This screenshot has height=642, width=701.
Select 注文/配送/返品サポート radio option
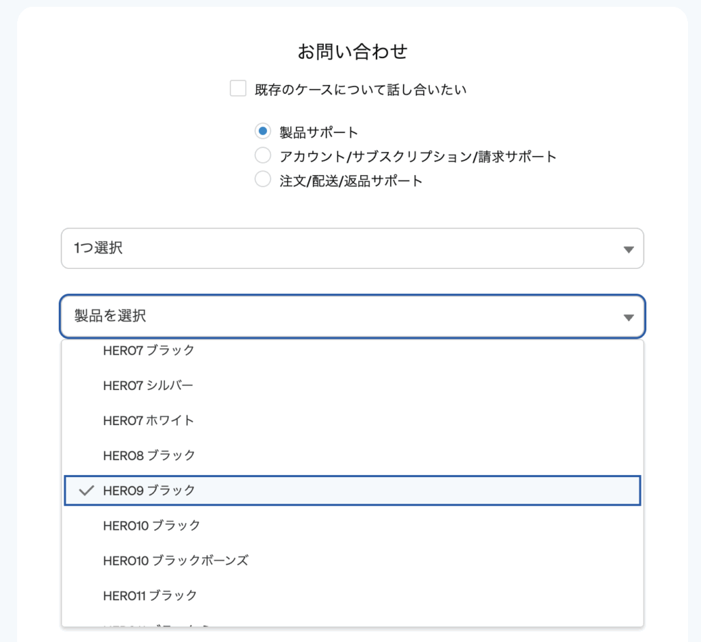pos(262,180)
